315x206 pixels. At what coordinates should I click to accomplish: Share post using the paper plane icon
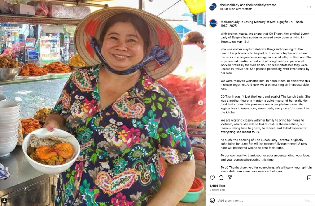pyautogui.click(x=230, y=177)
